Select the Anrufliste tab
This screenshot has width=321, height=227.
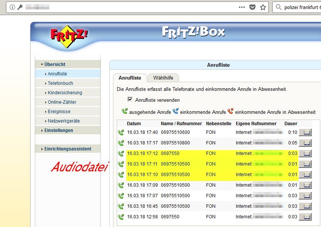click(x=130, y=78)
